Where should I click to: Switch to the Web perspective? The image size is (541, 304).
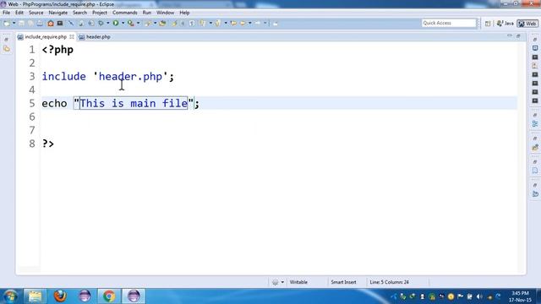pos(527,24)
